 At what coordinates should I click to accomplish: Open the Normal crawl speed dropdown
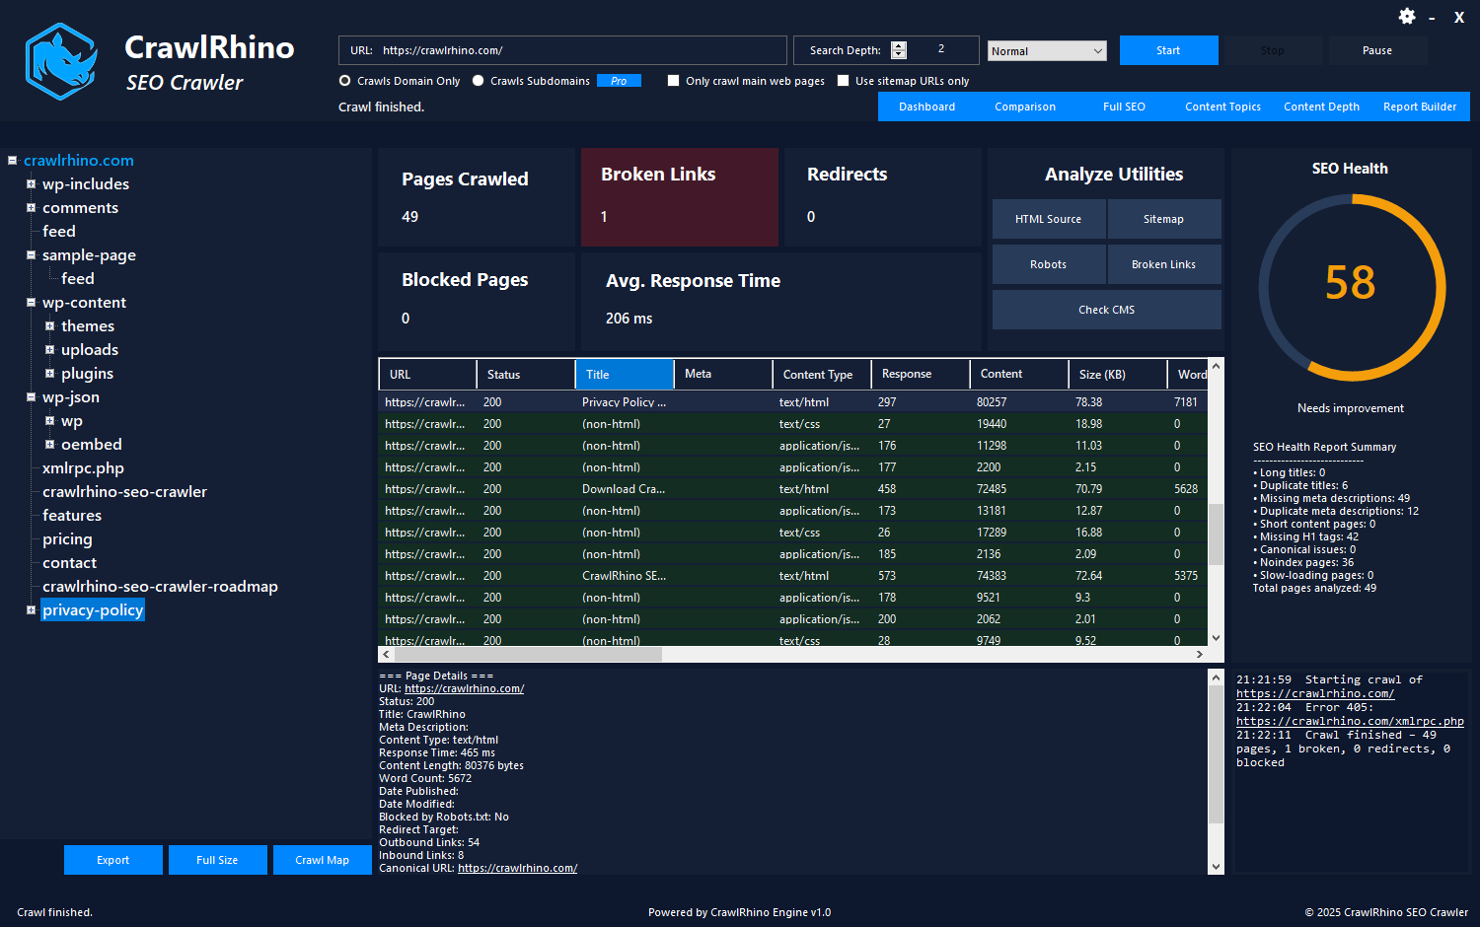click(1046, 51)
